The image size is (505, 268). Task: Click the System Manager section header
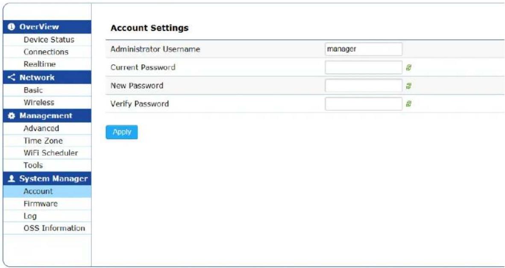(x=47, y=179)
